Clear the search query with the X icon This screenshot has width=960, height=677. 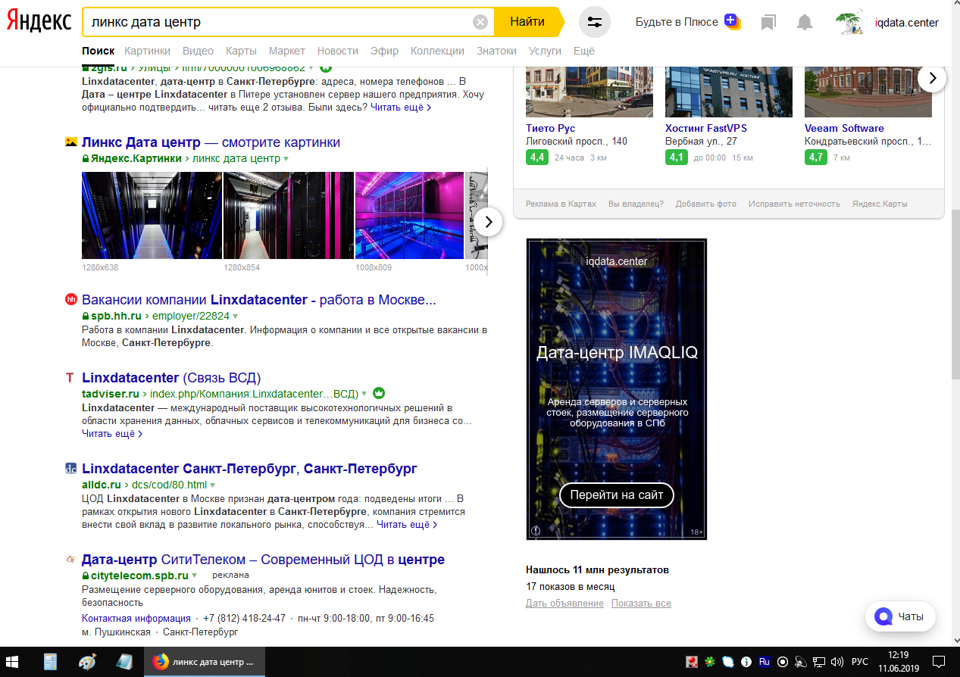click(x=480, y=22)
